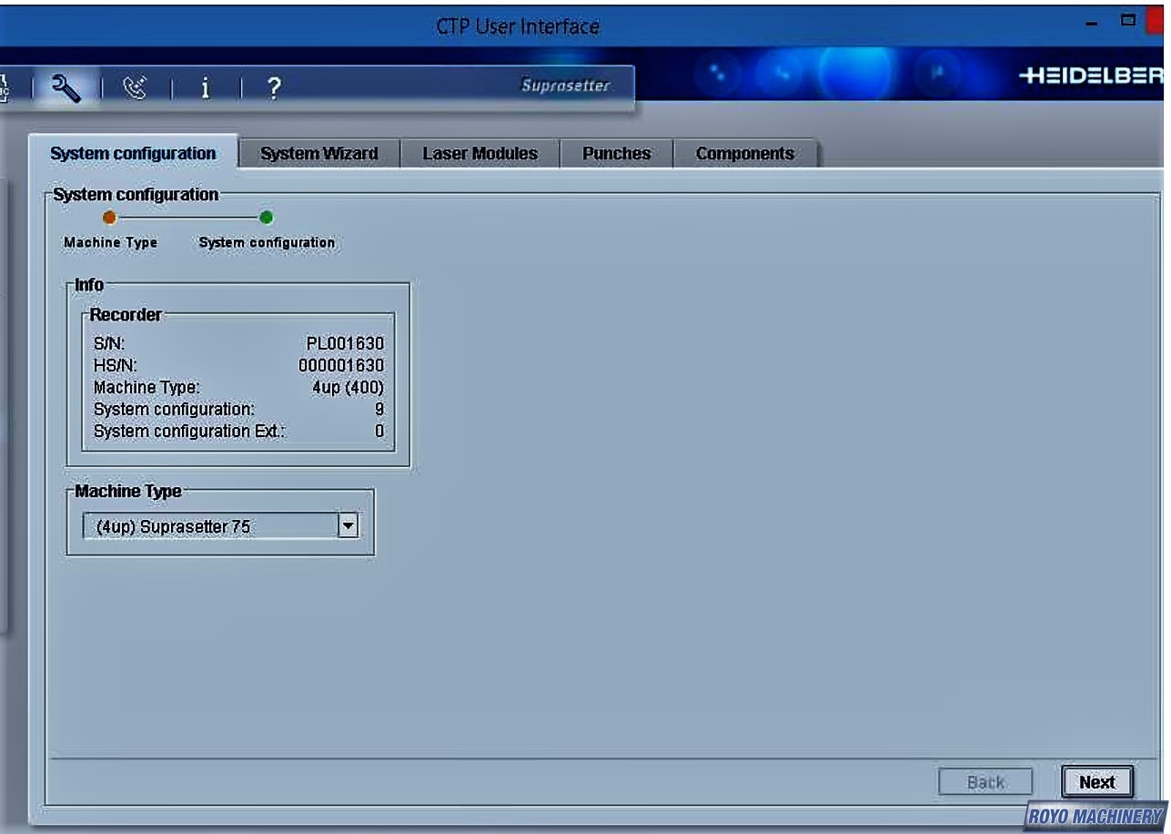Click the orange Machine Type step dot

(x=109, y=218)
